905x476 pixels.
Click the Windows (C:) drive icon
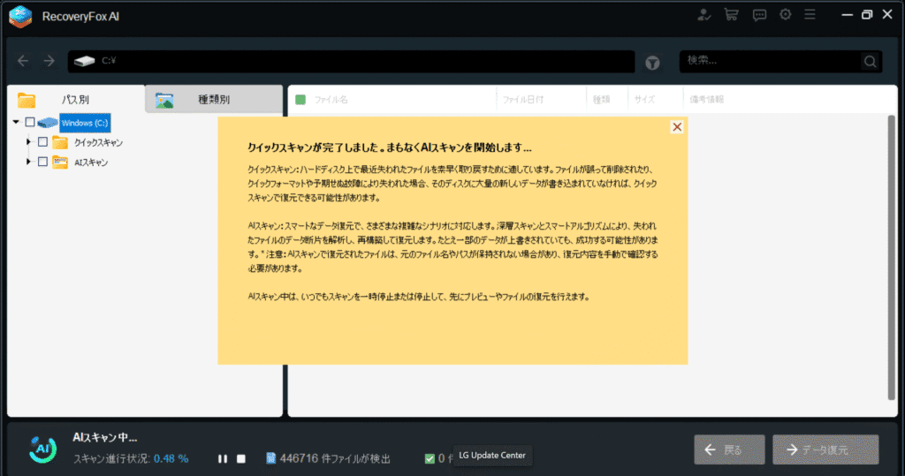pos(48,123)
